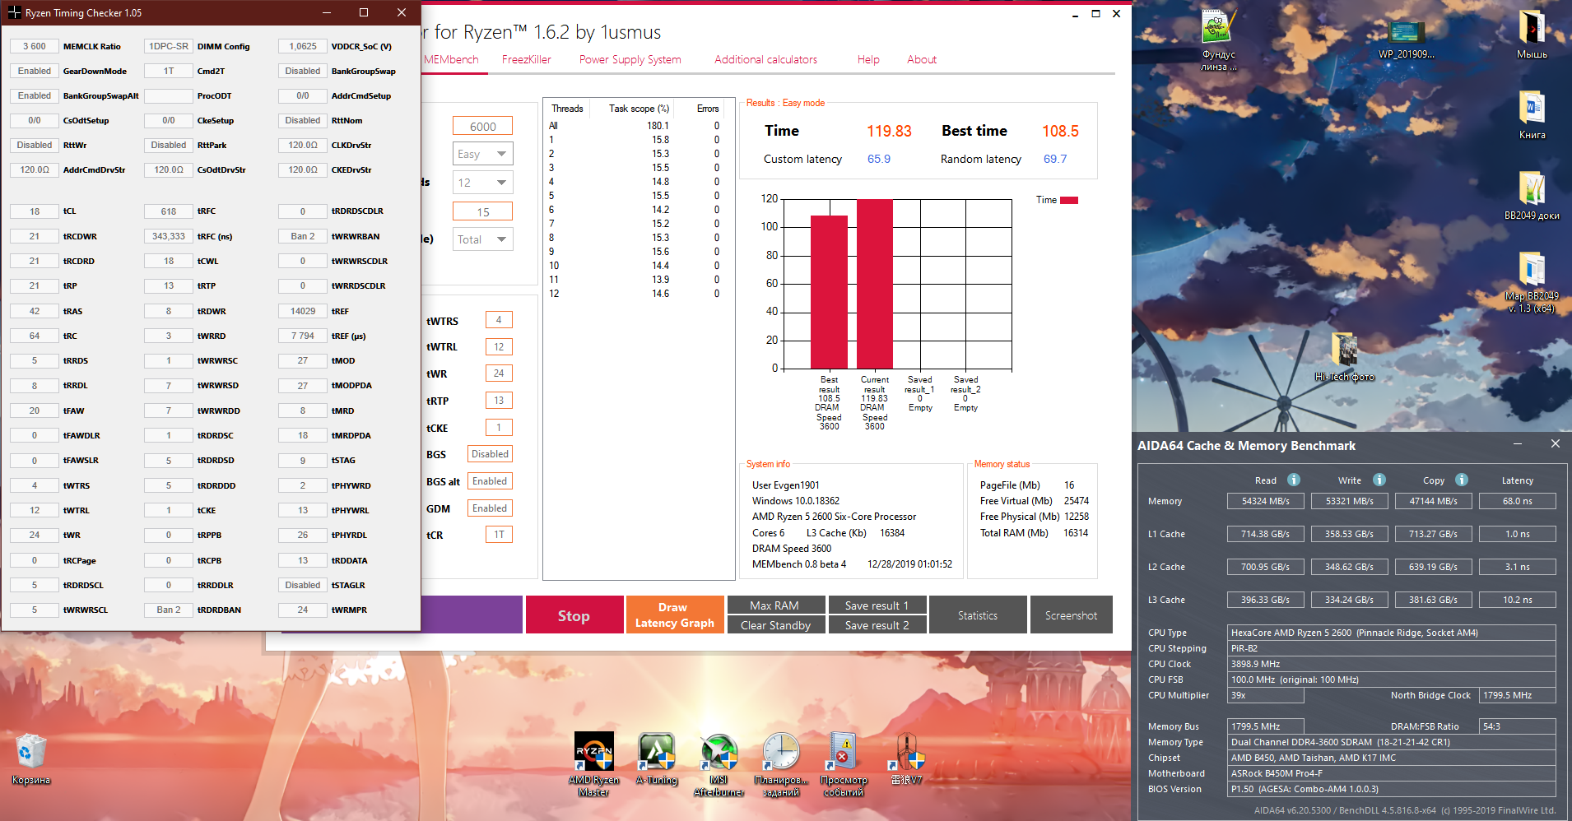Open the Фундус линза desktop icon

[1217, 27]
